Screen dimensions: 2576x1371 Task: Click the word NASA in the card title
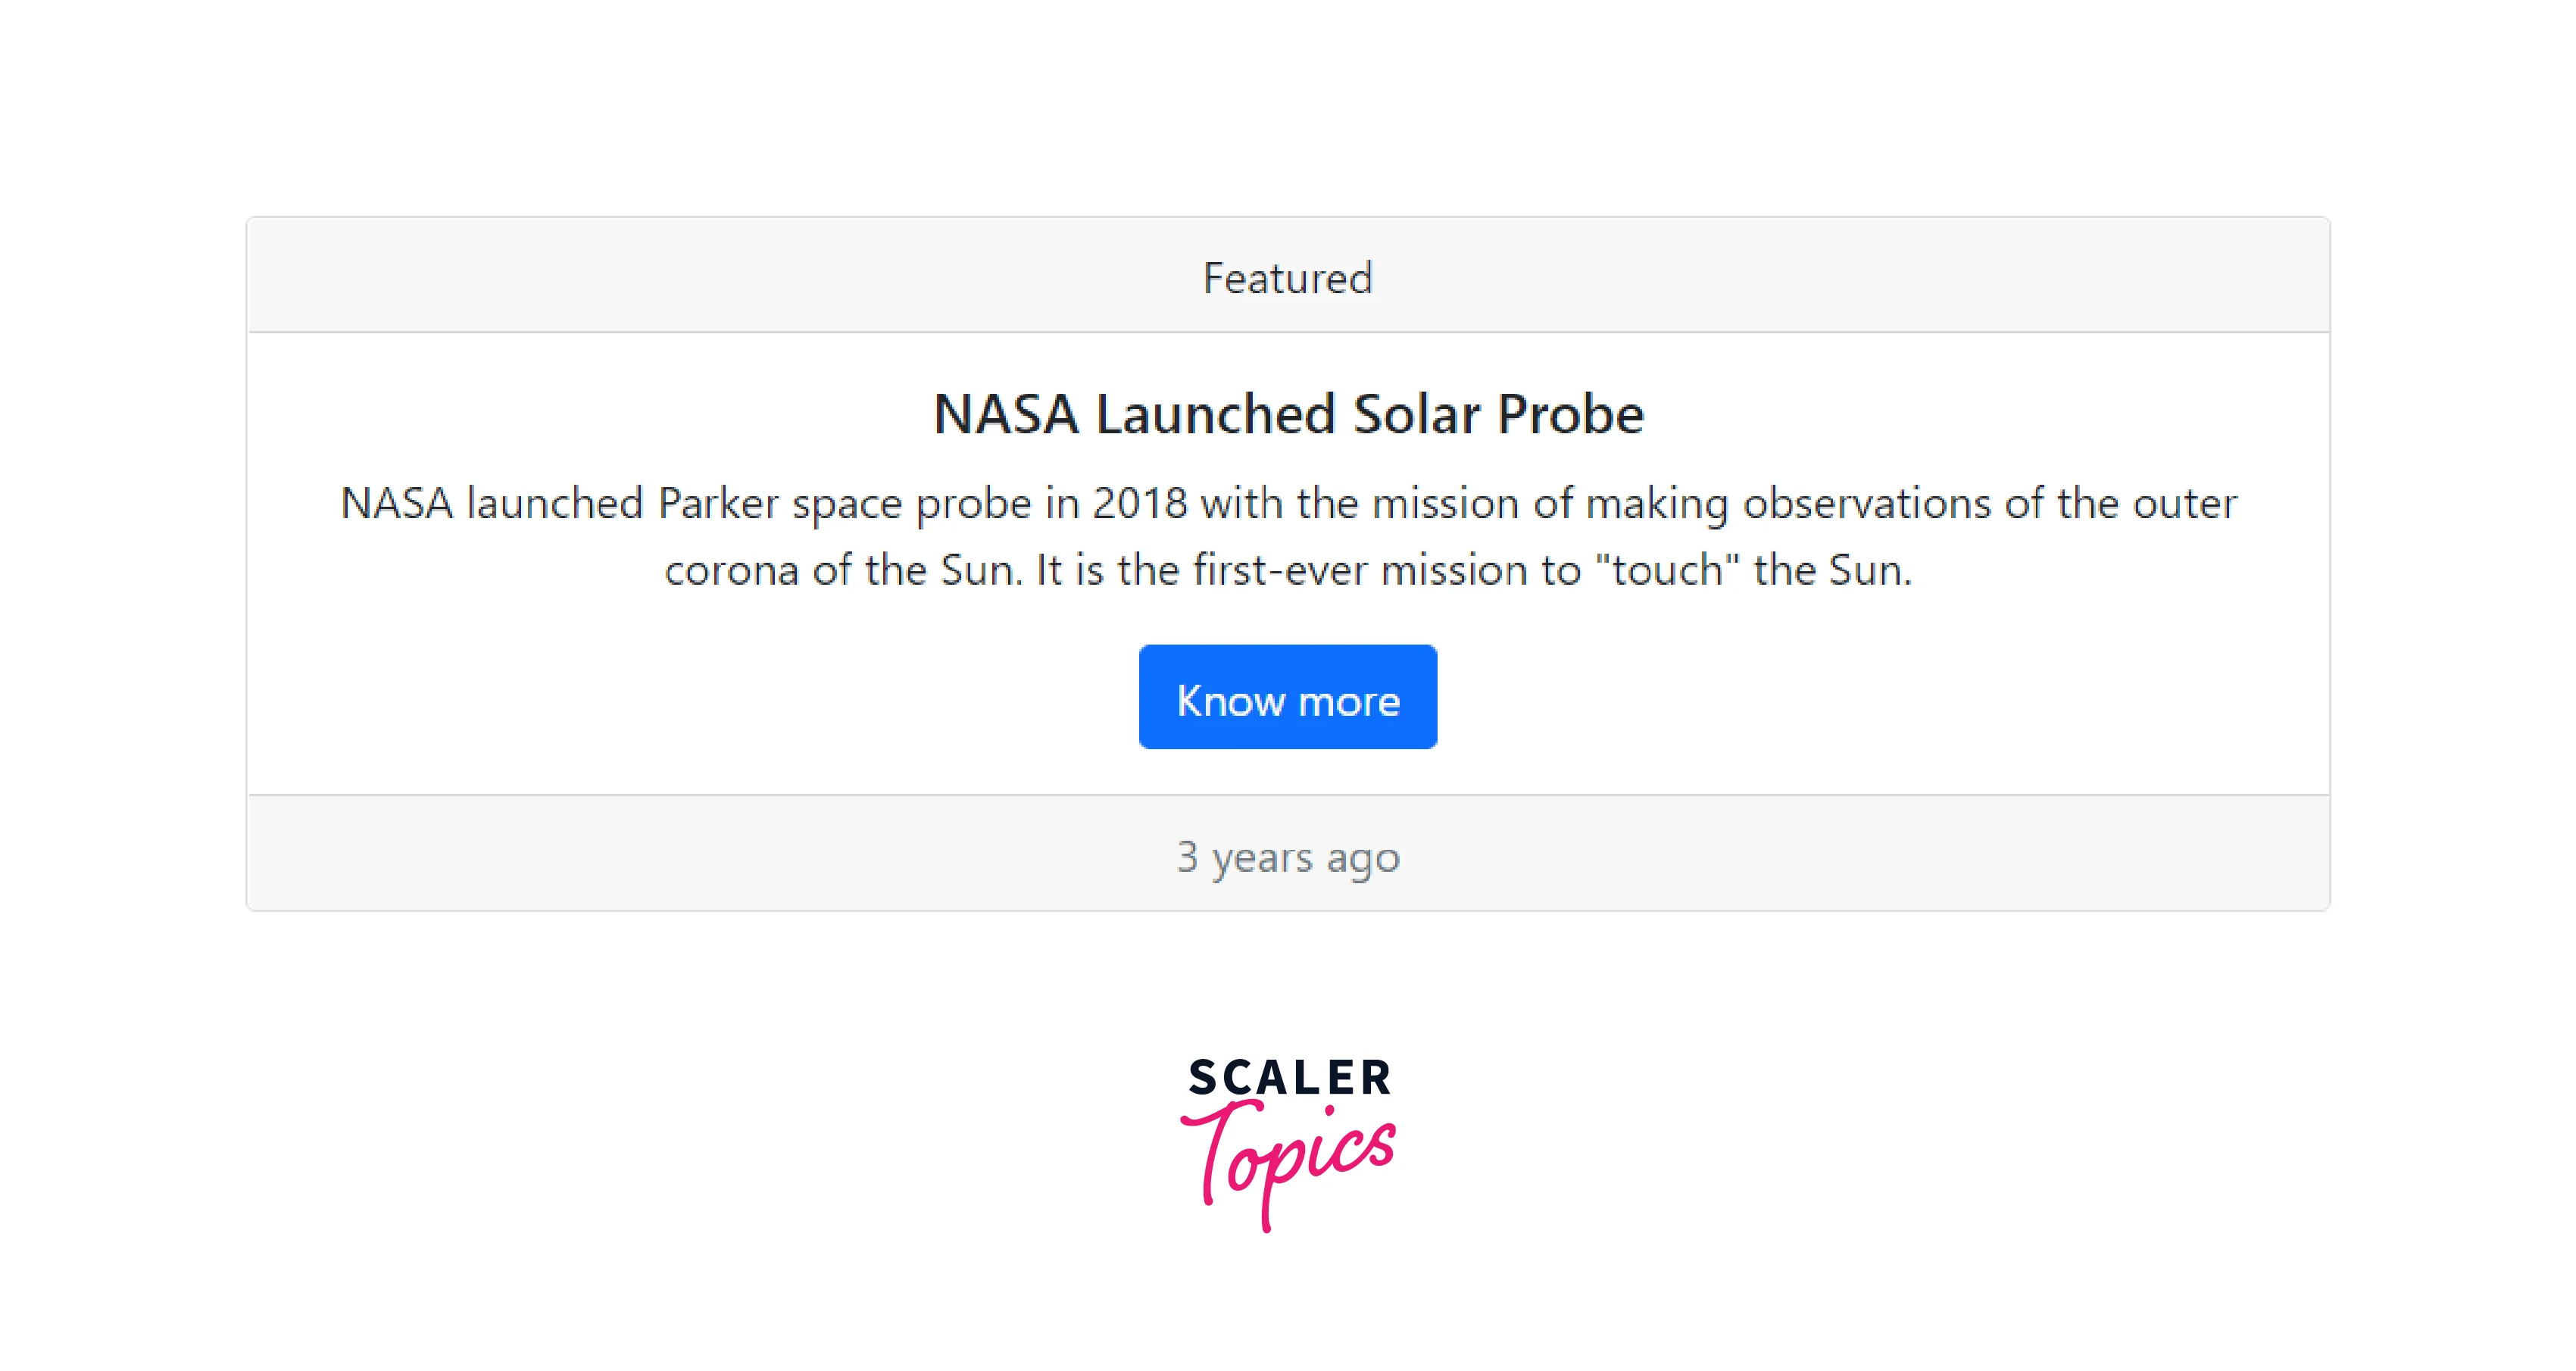point(1005,414)
